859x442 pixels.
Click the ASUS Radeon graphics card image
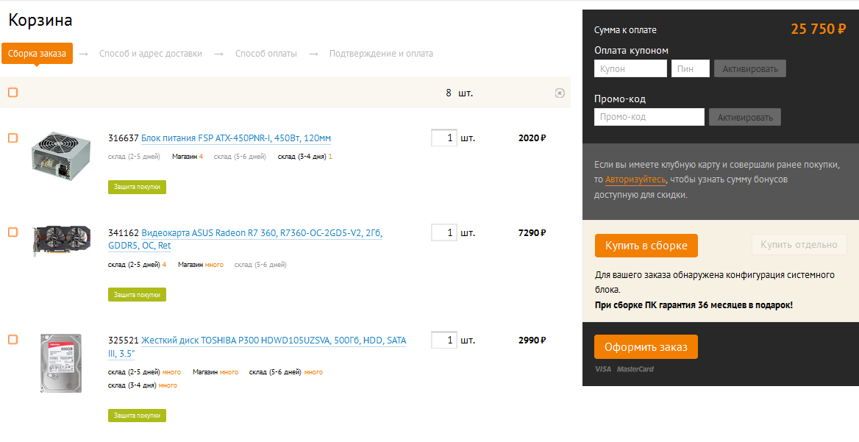pyautogui.click(x=61, y=241)
